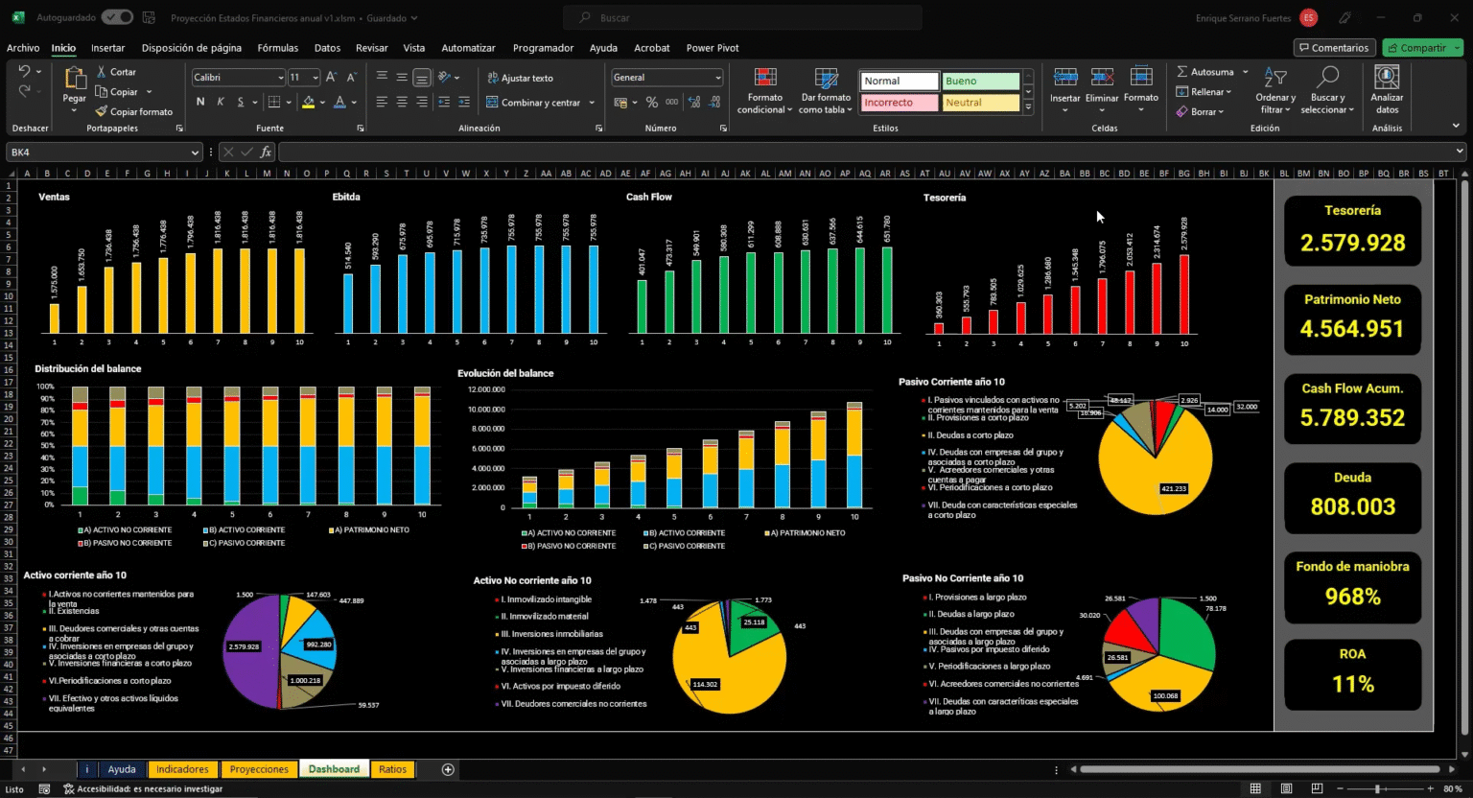Viewport: 1473px width, 798px height.
Task: Click the Copiar formato paintbrush icon
Action: (x=102, y=111)
